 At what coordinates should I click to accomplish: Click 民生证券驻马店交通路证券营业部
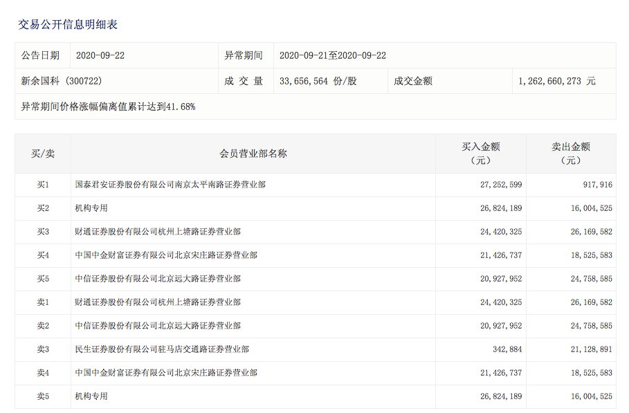tap(162, 349)
